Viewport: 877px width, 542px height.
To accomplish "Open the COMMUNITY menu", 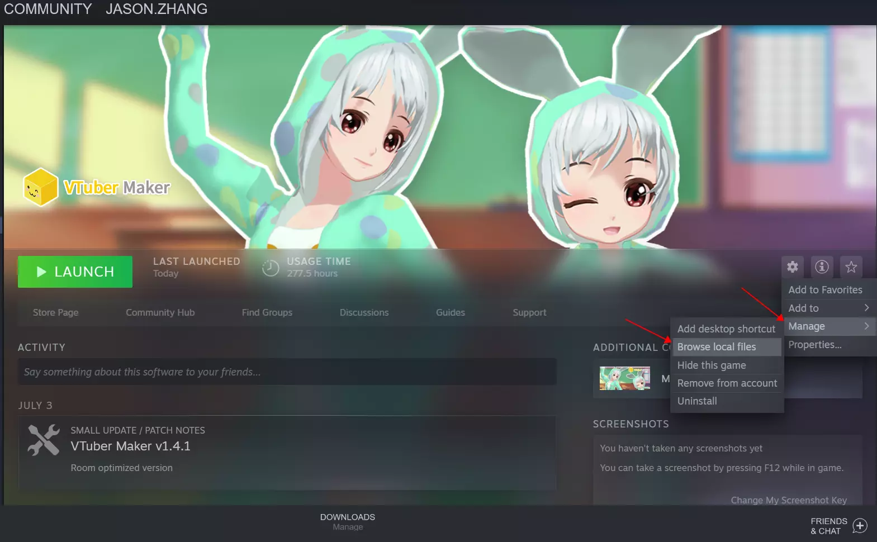I will tap(48, 9).
